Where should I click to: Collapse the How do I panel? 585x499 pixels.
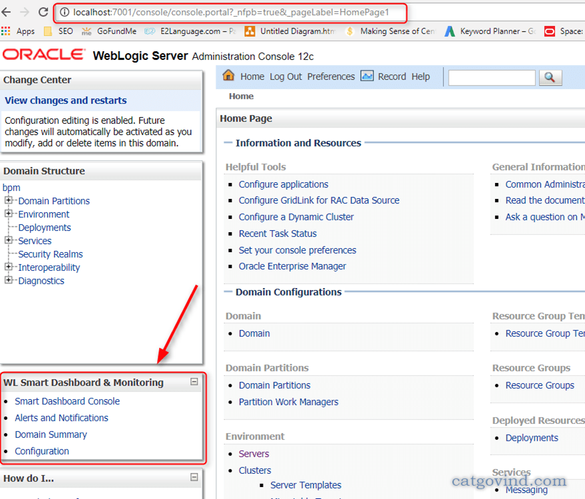[194, 477]
